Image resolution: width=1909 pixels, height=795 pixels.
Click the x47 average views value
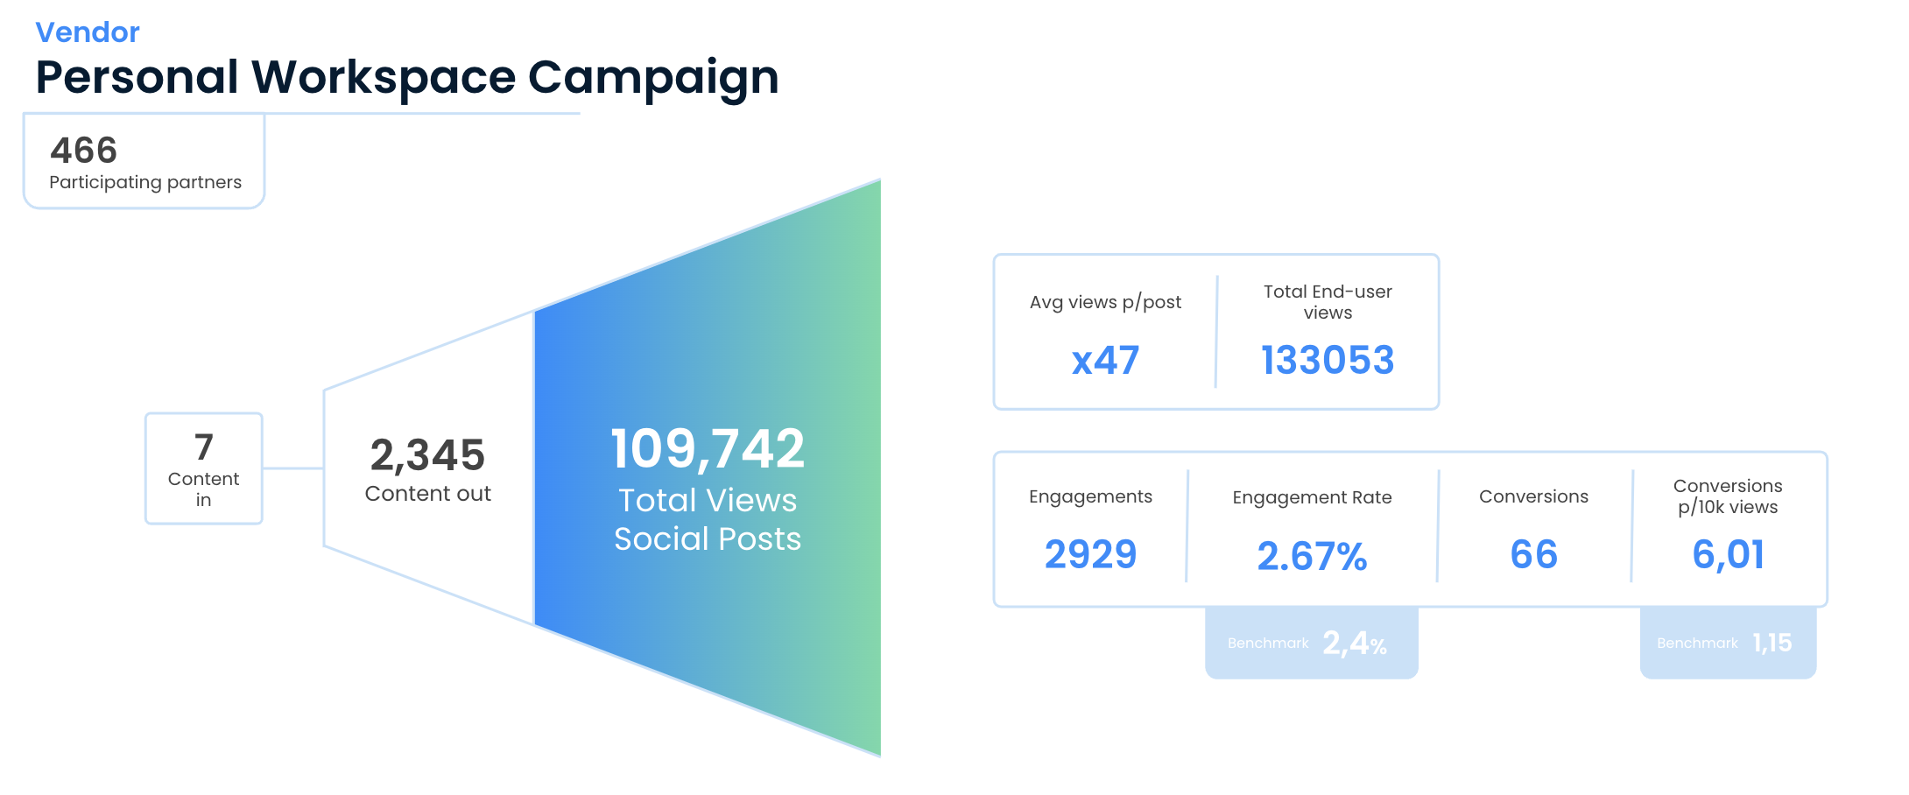point(1106,359)
